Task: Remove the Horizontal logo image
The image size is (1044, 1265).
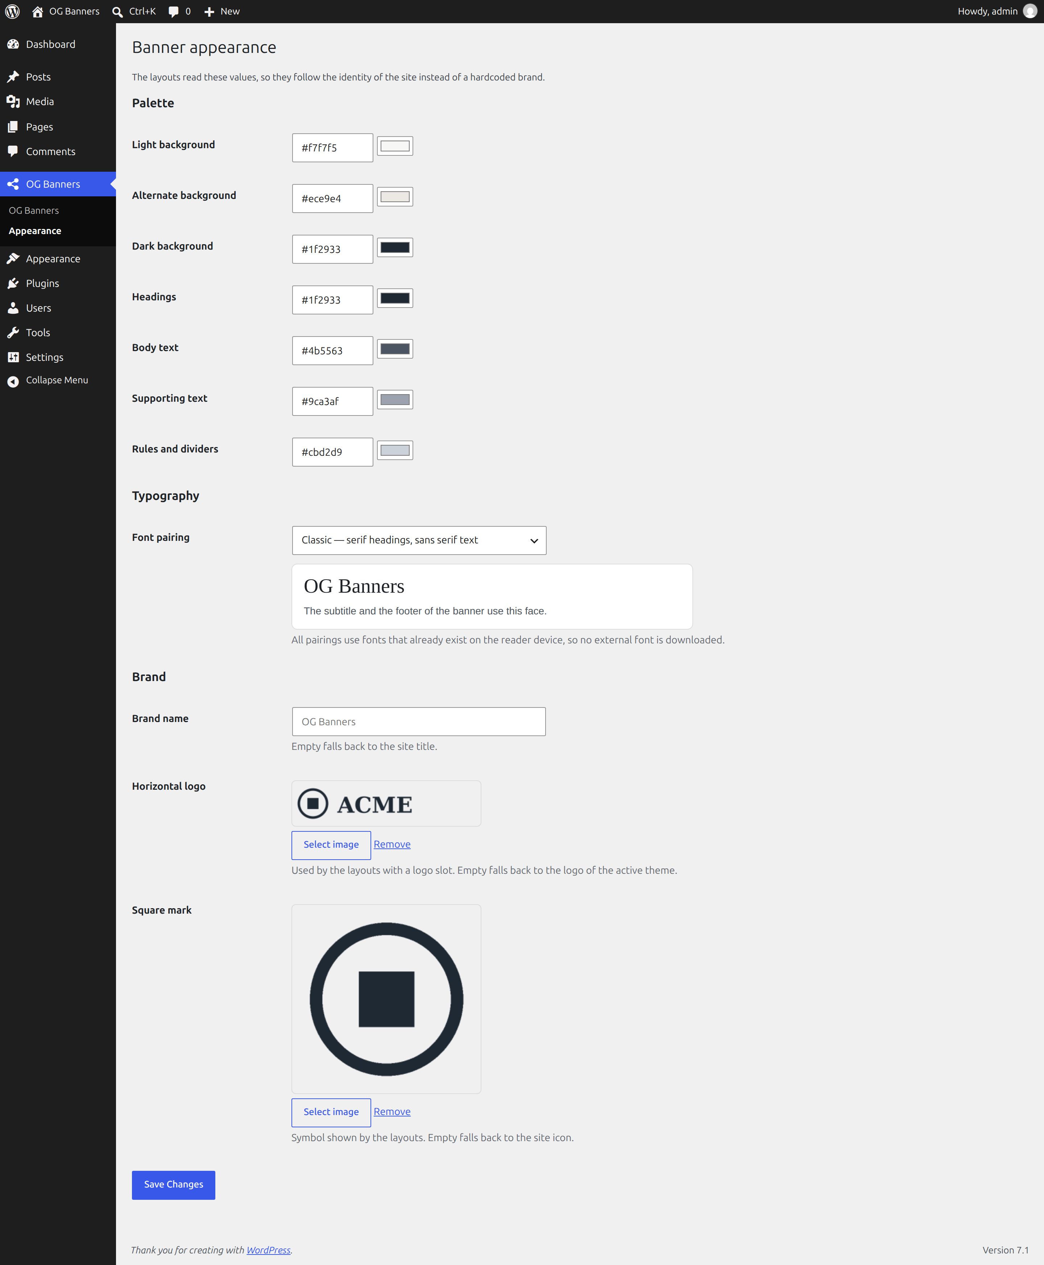Action: tap(392, 844)
